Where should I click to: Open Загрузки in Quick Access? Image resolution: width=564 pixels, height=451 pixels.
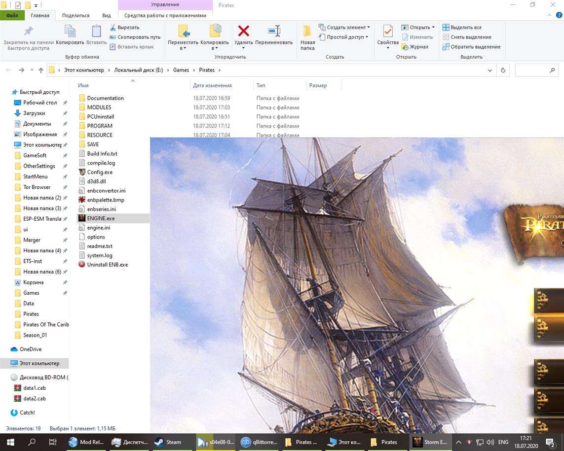(x=34, y=113)
